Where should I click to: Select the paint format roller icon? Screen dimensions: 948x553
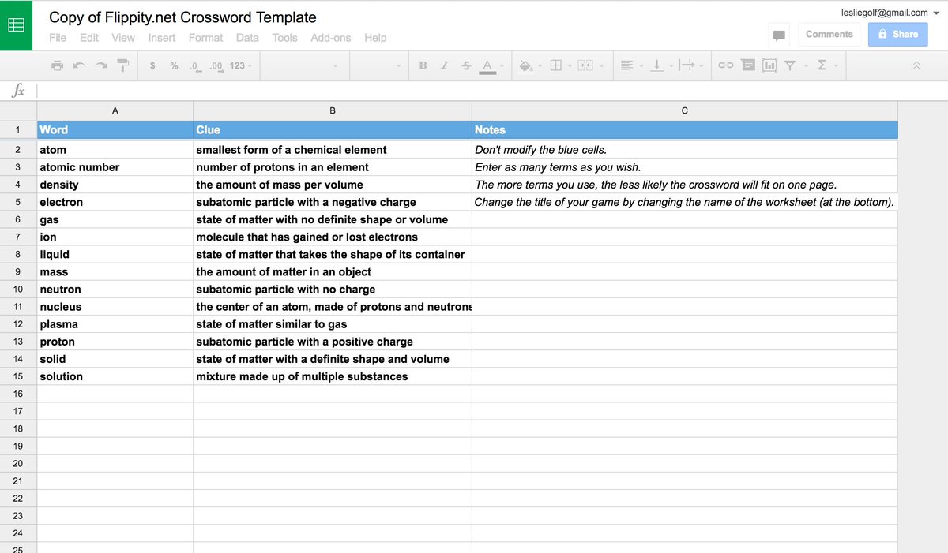(123, 65)
